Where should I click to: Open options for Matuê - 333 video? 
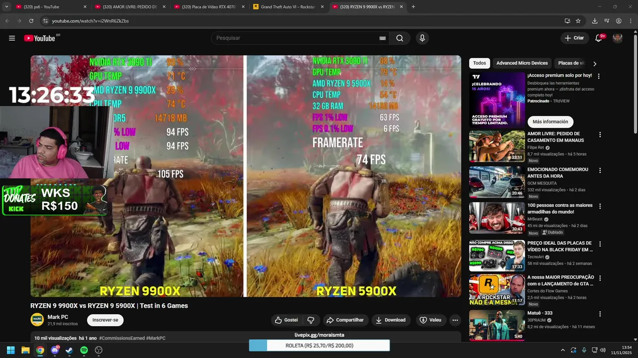(600, 314)
